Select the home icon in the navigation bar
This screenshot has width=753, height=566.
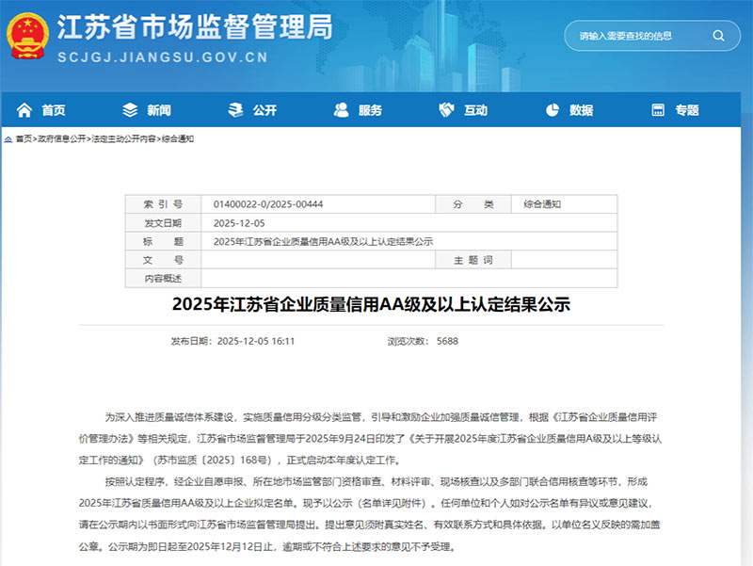[24, 109]
